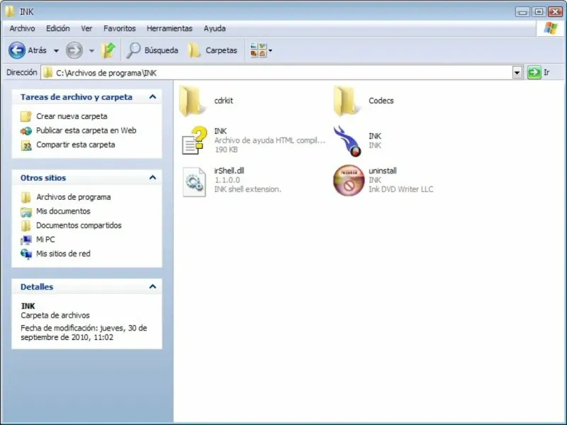Click the Ir go button
Viewport: 567px width, 425px height.
(539, 73)
